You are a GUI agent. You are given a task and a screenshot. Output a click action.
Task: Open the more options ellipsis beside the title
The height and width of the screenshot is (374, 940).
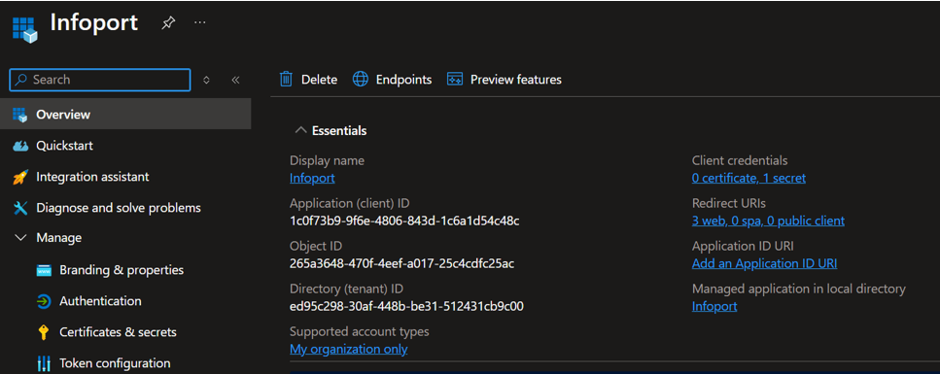[200, 22]
